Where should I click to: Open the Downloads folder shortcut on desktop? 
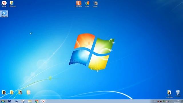coord(12,4)
